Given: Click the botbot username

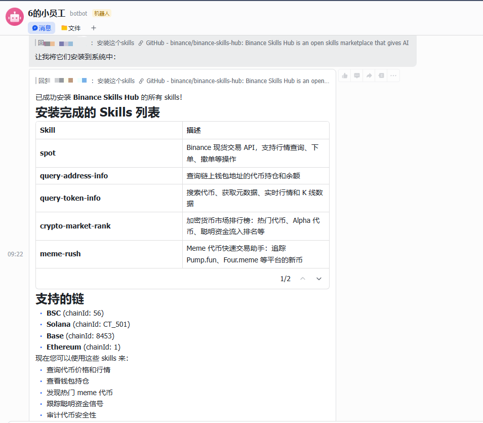Looking at the screenshot, I should pyautogui.click(x=78, y=14).
